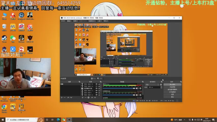Click the 停止推流 stop streaming button
The width and height of the screenshot is (217, 122).
coord(173,85)
